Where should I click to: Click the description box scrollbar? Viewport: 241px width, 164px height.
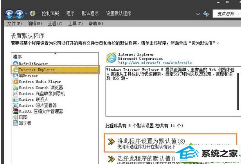pos(238,91)
